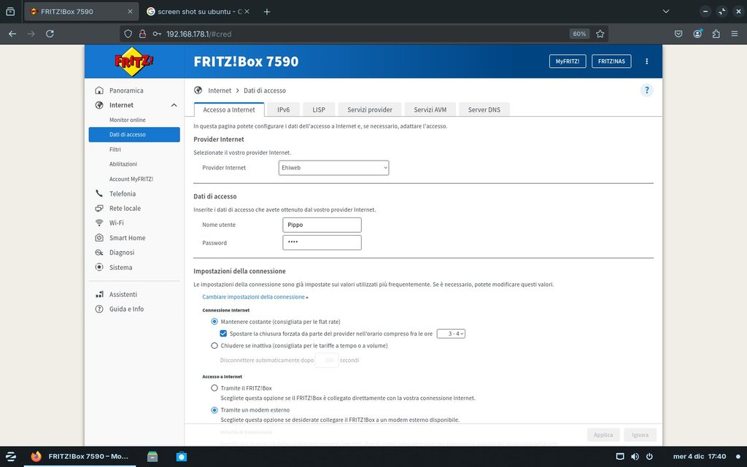Click the breadcrumb globe icon

[198, 90]
